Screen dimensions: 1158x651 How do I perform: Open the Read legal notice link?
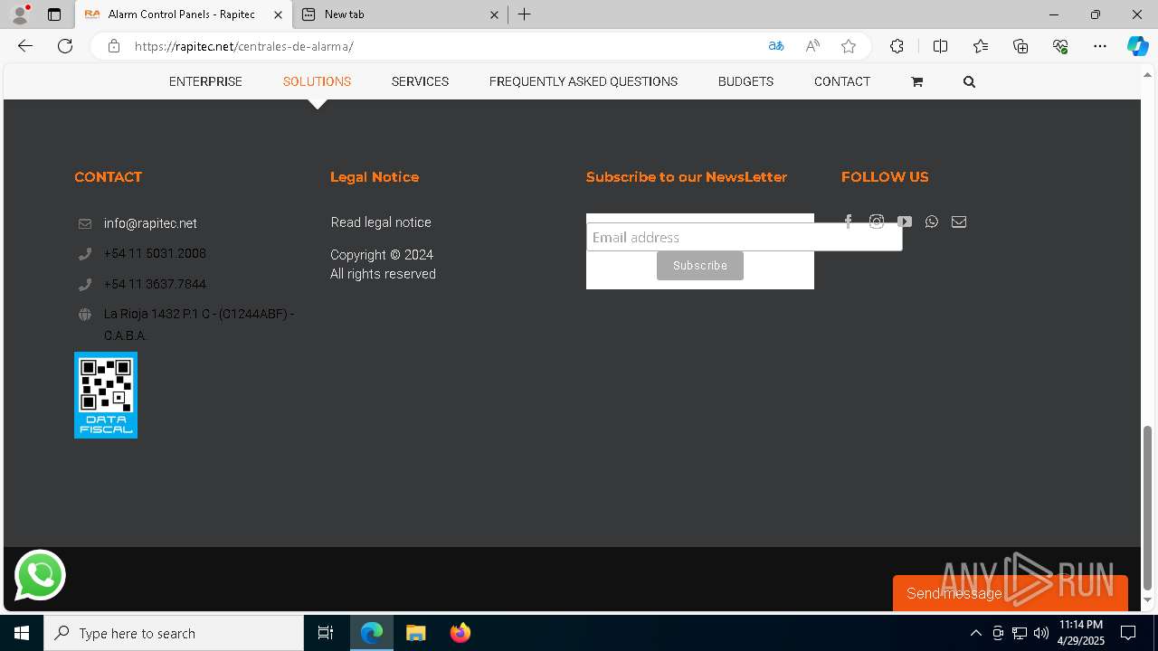[381, 222]
